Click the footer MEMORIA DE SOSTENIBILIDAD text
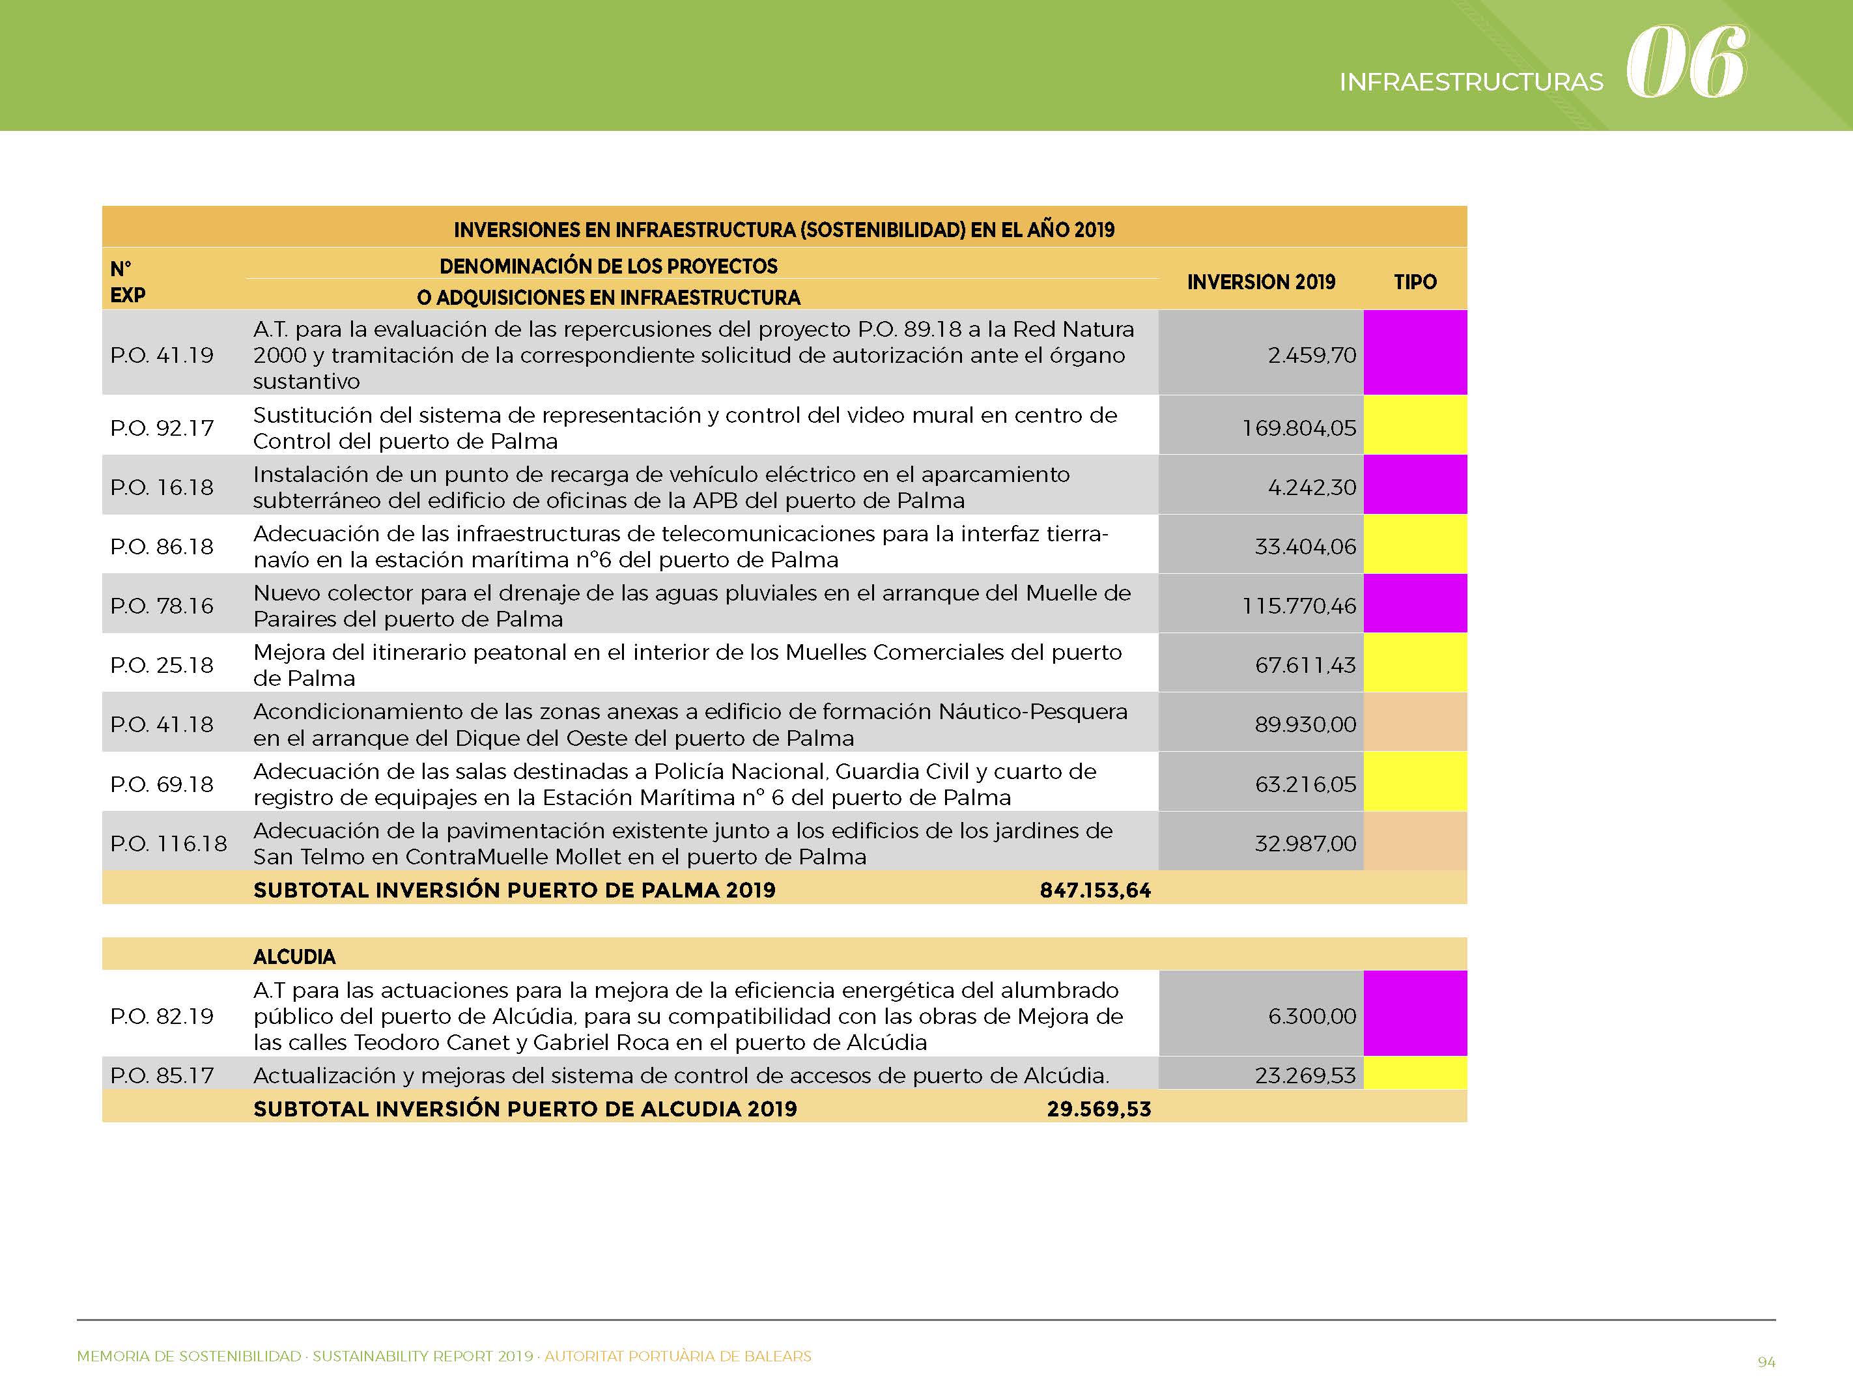 pyautogui.click(x=188, y=1355)
